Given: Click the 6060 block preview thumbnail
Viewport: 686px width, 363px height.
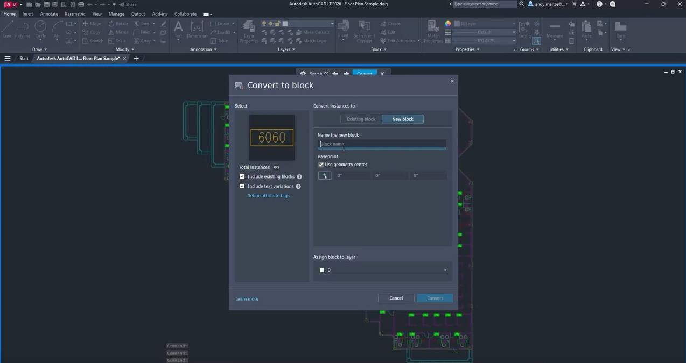Looking at the screenshot, I should [272, 138].
